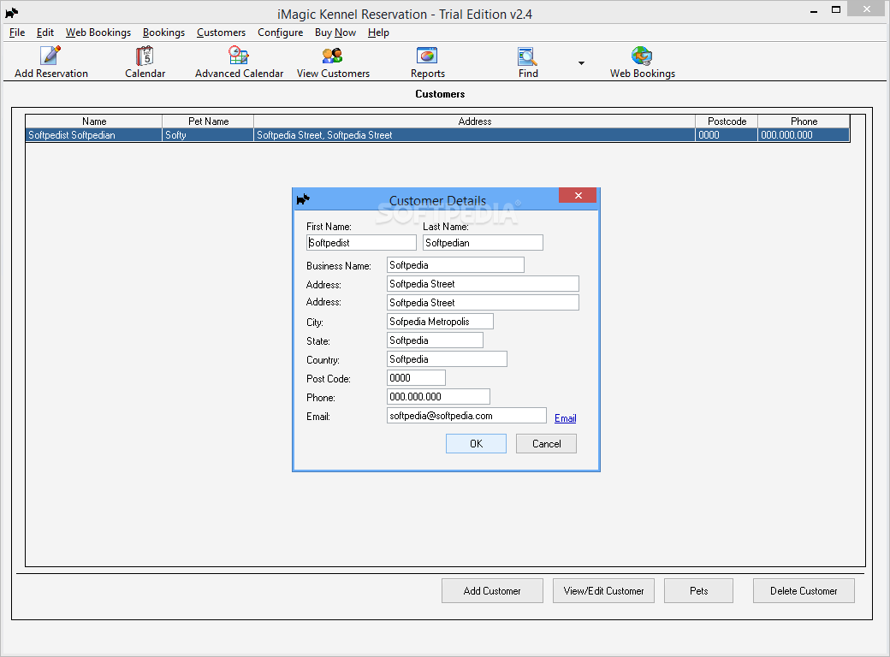This screenshot has height=657, width=890.
Task: Open the Bookings menu
Action: tap(163, 33)
